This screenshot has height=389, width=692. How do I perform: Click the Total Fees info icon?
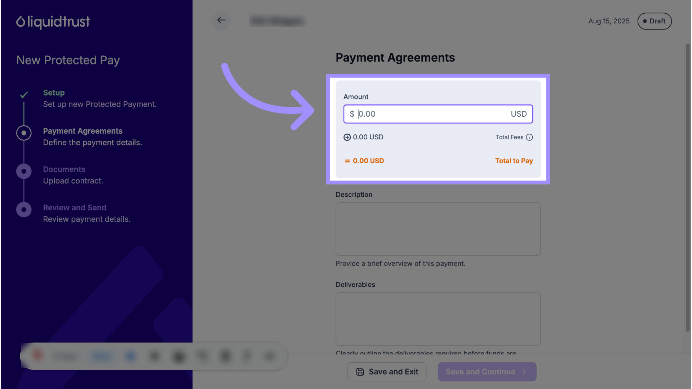pos(529,137)
